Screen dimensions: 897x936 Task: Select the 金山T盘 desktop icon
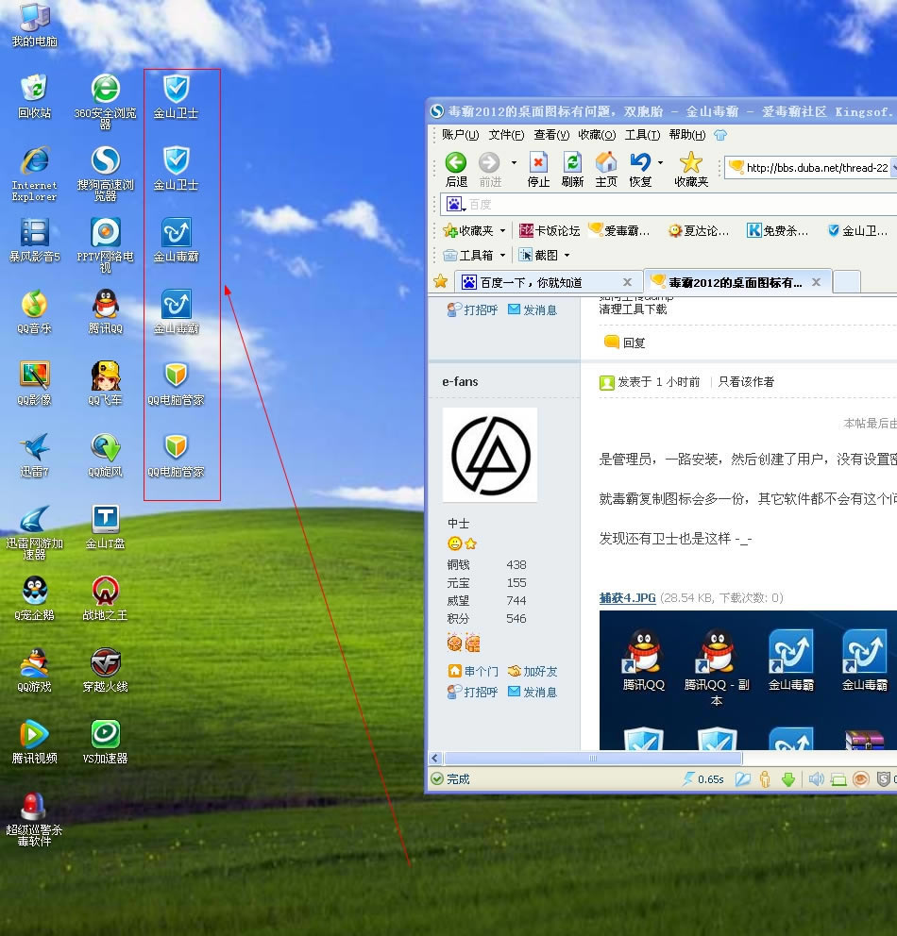tap(105, 526)
